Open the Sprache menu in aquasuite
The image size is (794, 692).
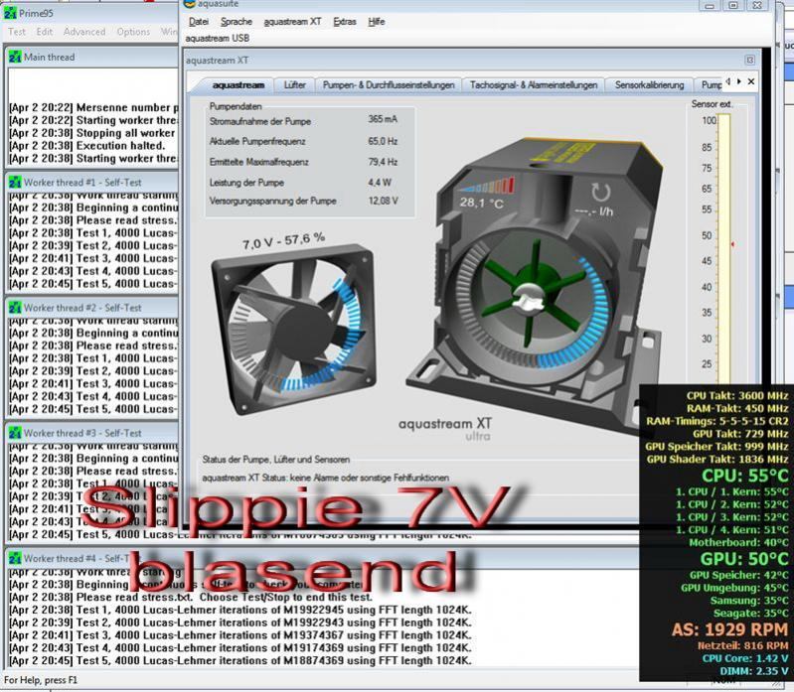coord(236,22)
